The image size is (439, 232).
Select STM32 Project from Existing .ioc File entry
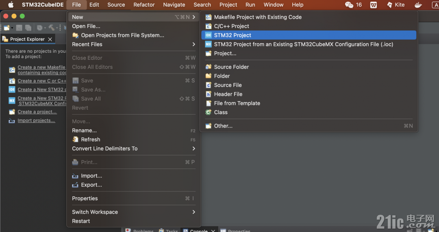(x=309, y=44)
